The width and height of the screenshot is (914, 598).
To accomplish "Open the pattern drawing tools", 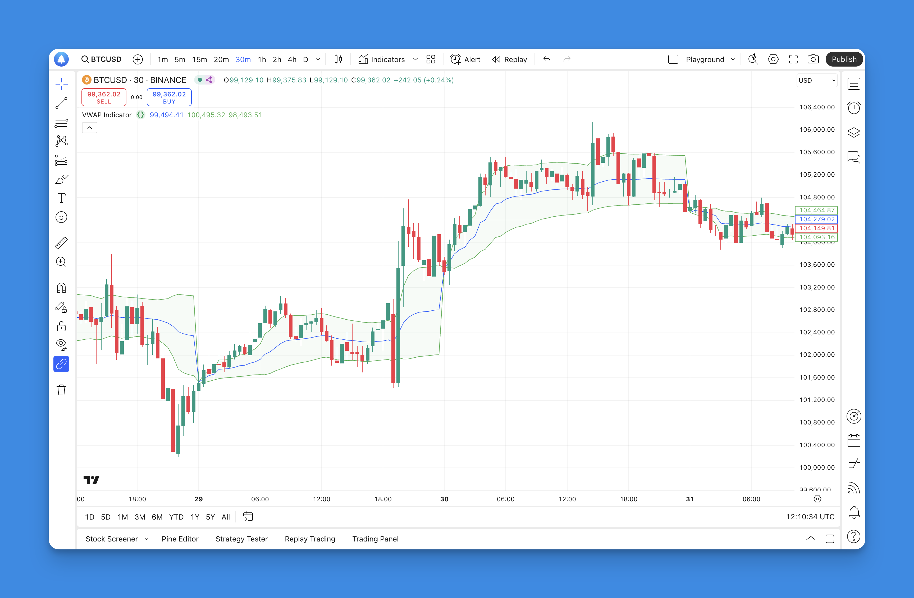I will click(x=61, y=141).
